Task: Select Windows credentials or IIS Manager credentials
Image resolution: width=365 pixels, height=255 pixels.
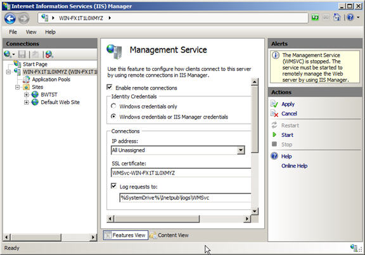Action: [113, 116]
